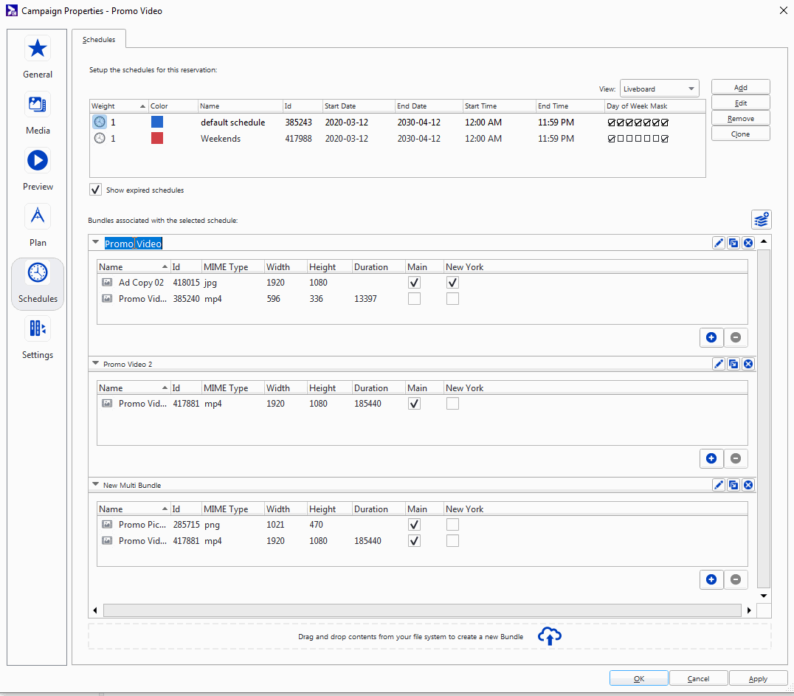
Task: Open the View Liveboard dropdown
Action: (x=660, y=89)
